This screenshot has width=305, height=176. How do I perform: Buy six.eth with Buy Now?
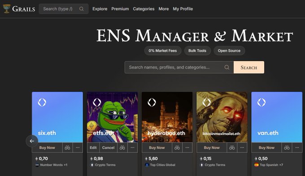(x=47, y=148)
